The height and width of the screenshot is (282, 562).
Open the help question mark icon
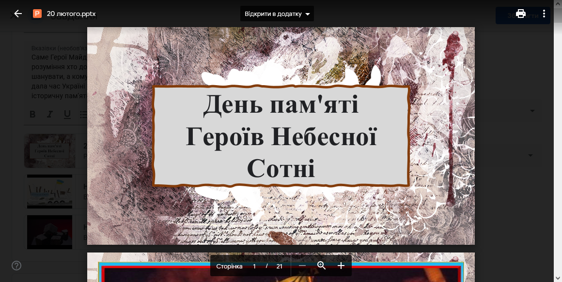(16, 266)
